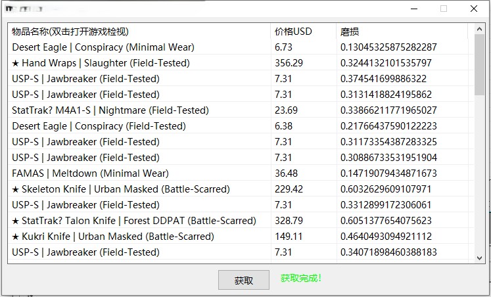Click wear value 0.3312899172306061
The width and height of the screenshot is (491, 297).
386,205
